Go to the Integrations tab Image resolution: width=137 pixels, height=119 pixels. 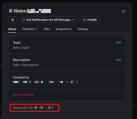(x=64, y=29)
